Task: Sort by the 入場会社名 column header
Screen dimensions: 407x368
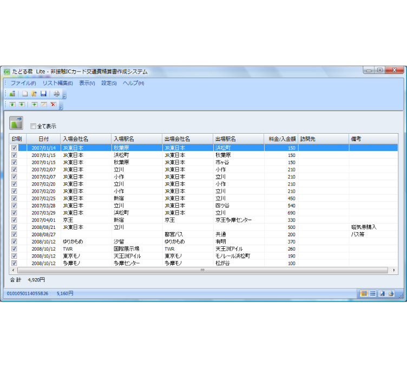Action: click(x=86, y=139)
